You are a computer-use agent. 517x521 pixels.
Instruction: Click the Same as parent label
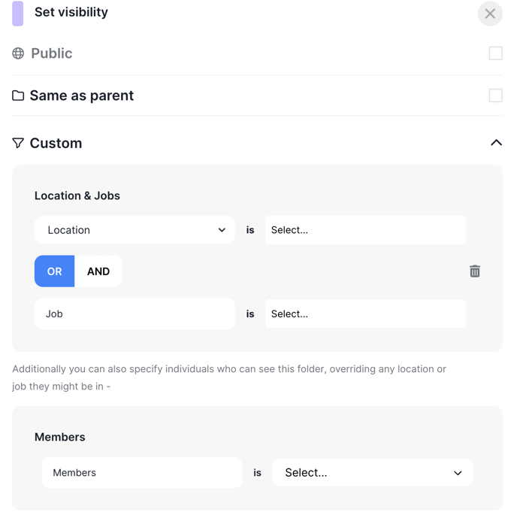[x=82, y=95]
